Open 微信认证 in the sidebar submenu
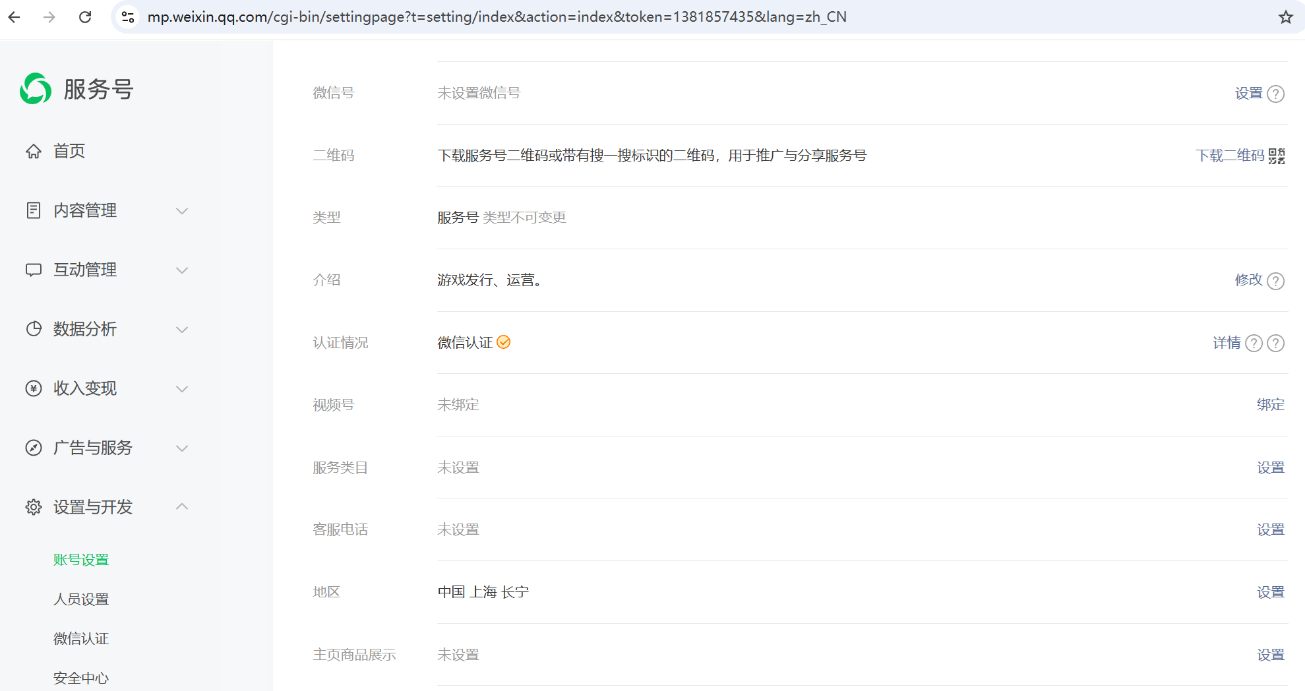 coord(81,639)
